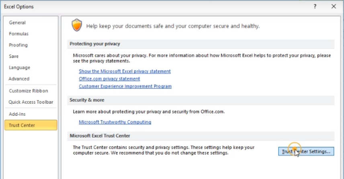Click the Trust Center Settings button
This screenshot has width=344, height=179.
point(306,152)
